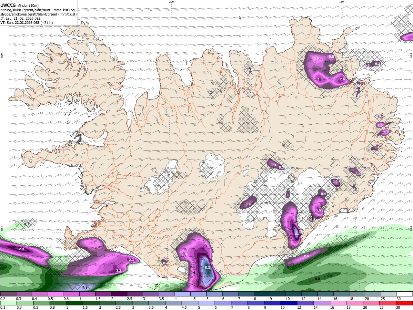413x310 pixels.
Task: Click the rain legend label 0.1
Action: click(x=3, y=308)
